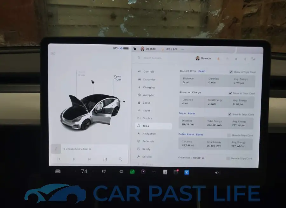This screenshot has width=286, height=208.
Task: Open media search magnifier icon
Action: pos(120,159)
